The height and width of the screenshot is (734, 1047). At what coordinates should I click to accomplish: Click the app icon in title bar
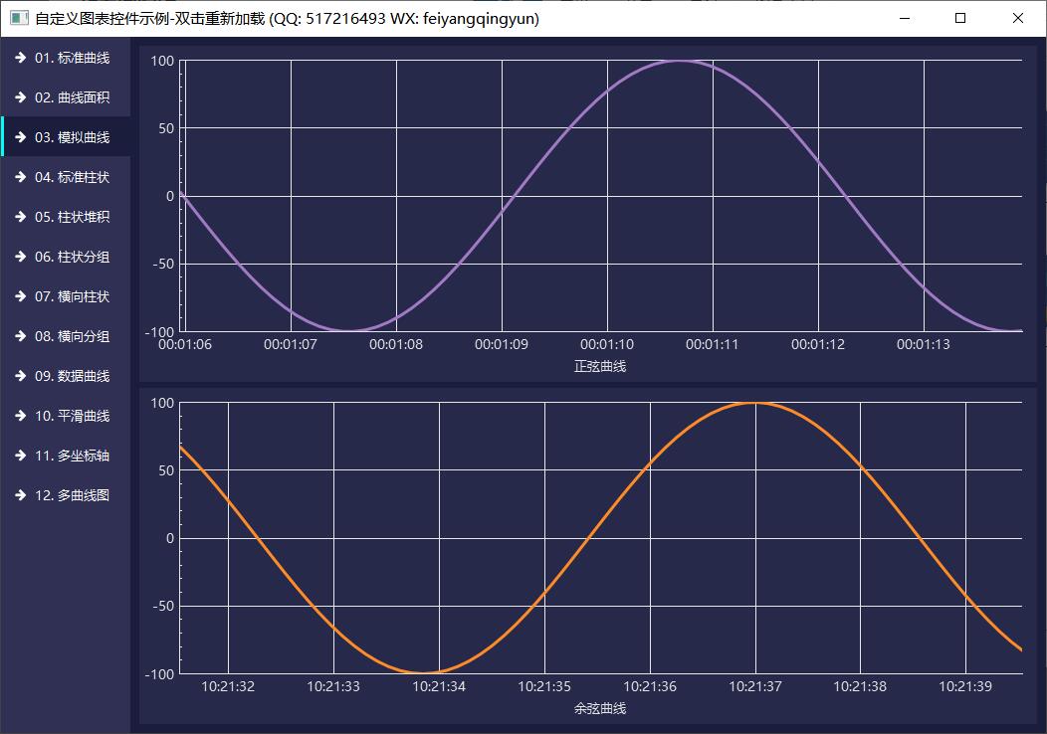pos(19,18)
